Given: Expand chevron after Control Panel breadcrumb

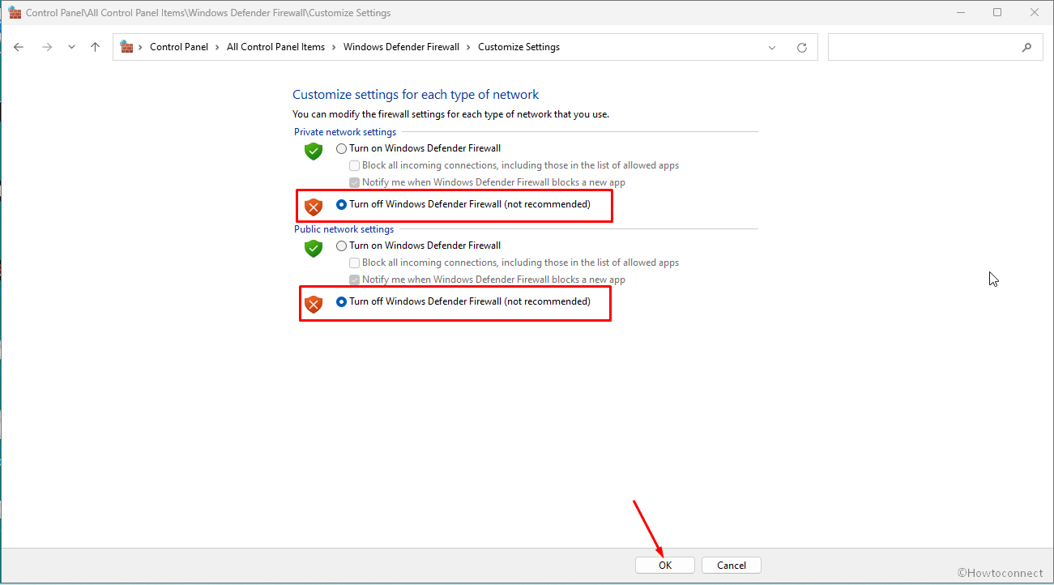Looking at the screenshot, I should pyautogui.click(x=217, y=47).
